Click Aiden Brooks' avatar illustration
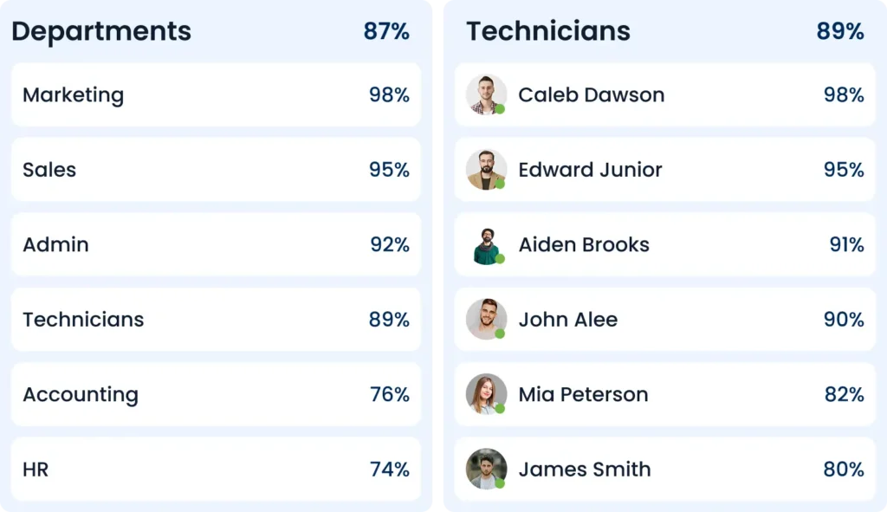This screenshot has height=512, width=887. click(x=486, y=244)
